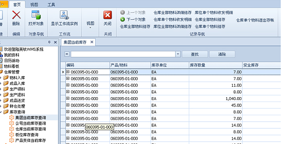Viewport: 281px width, 144px height.
Task: Open 公司当前库存查询 query
Action: 31,123
